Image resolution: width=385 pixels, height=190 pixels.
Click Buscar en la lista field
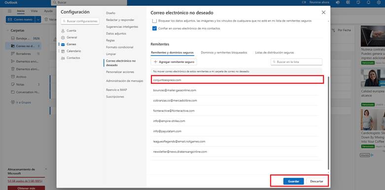296,62
